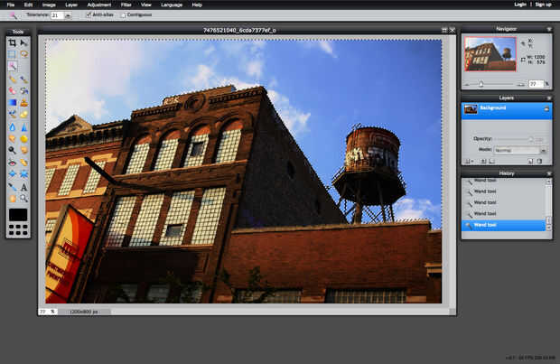Image resolution: width=560 pixels, height=364 pixels.
Task: Open the Tolerance value dropdown arrow
Action: click(68, 15)
